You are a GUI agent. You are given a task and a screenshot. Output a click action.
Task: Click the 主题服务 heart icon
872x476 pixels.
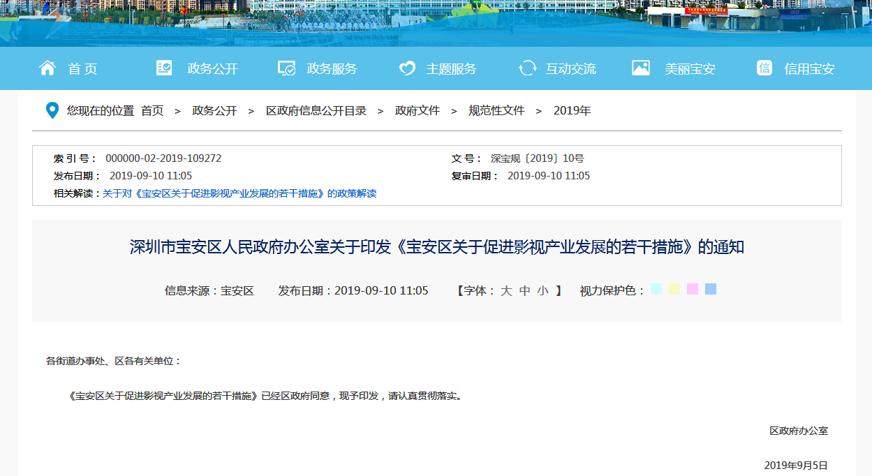[x=406, y=68]
